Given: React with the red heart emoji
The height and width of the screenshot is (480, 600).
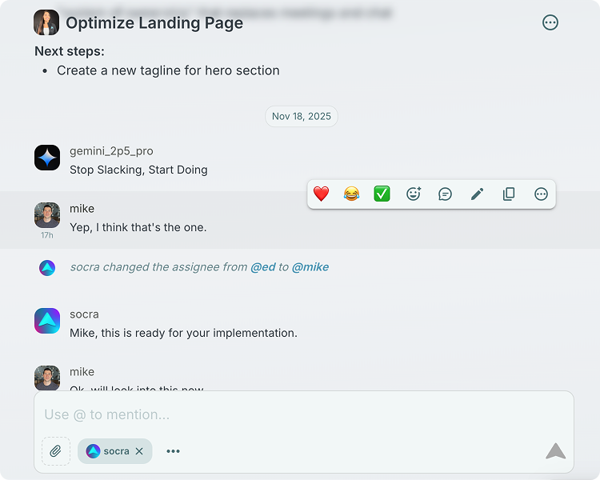Looking at the screenshot, I should point(321,194).
